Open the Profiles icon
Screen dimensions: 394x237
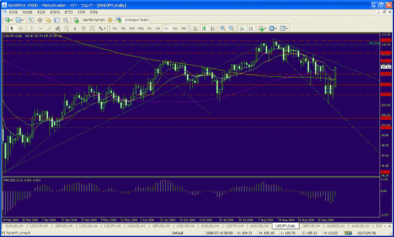[x=18, y=20]
